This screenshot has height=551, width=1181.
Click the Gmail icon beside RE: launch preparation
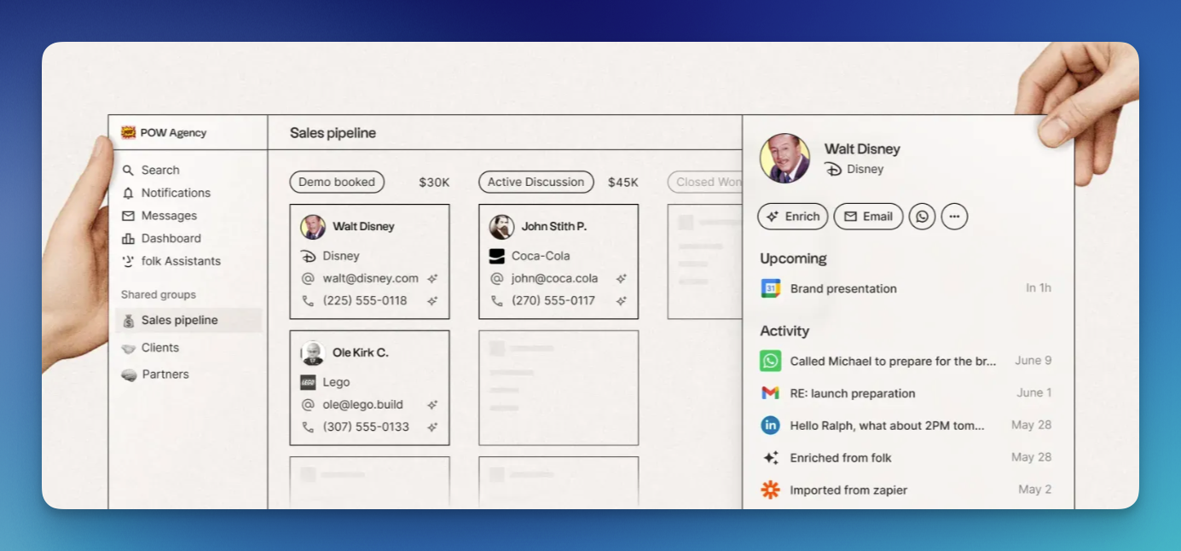(771, 393)
